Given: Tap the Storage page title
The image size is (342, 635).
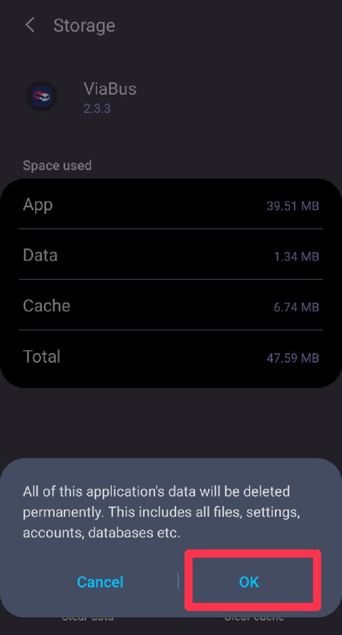Looking at the screenshot, I should [x=84, y=26].
